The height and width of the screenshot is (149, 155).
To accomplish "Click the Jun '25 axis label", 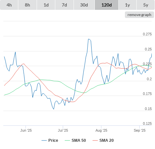I will 26,130.
